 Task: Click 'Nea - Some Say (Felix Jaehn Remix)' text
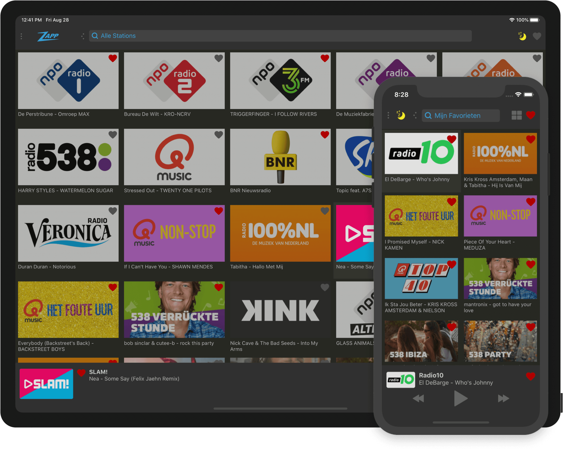coord(134,379)
